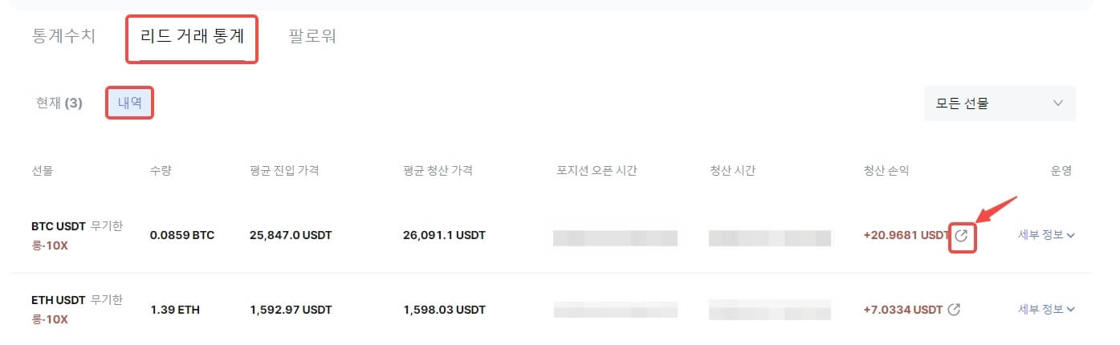
Task: Click the share icon next to BTC profit
Action: 962,236
